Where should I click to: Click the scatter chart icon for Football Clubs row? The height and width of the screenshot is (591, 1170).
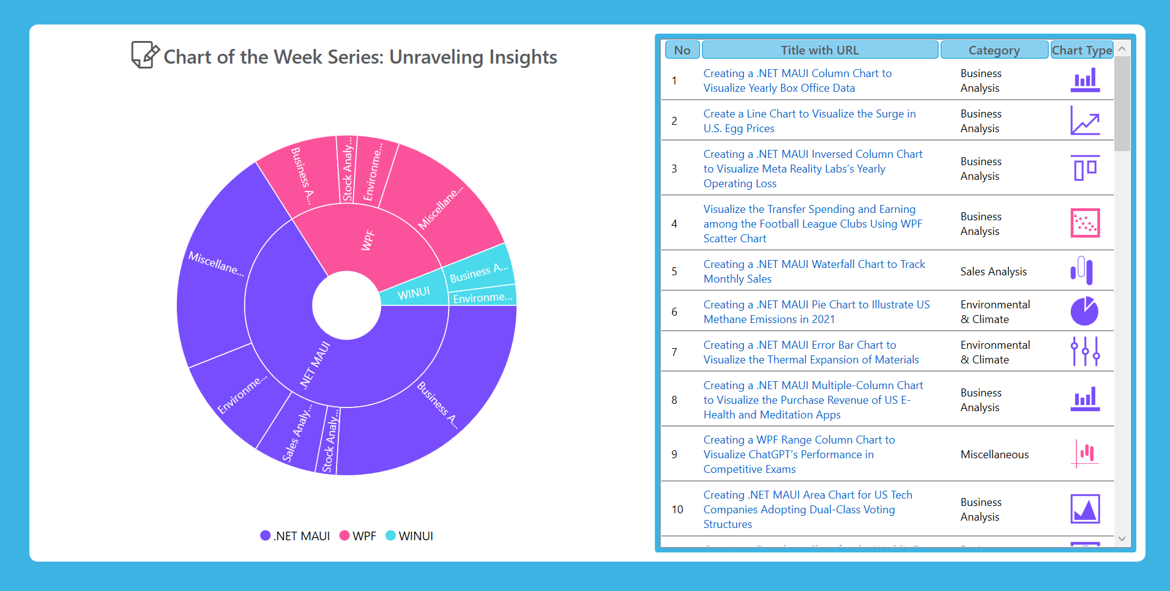pyautogui.click(x=1084, y=223)
